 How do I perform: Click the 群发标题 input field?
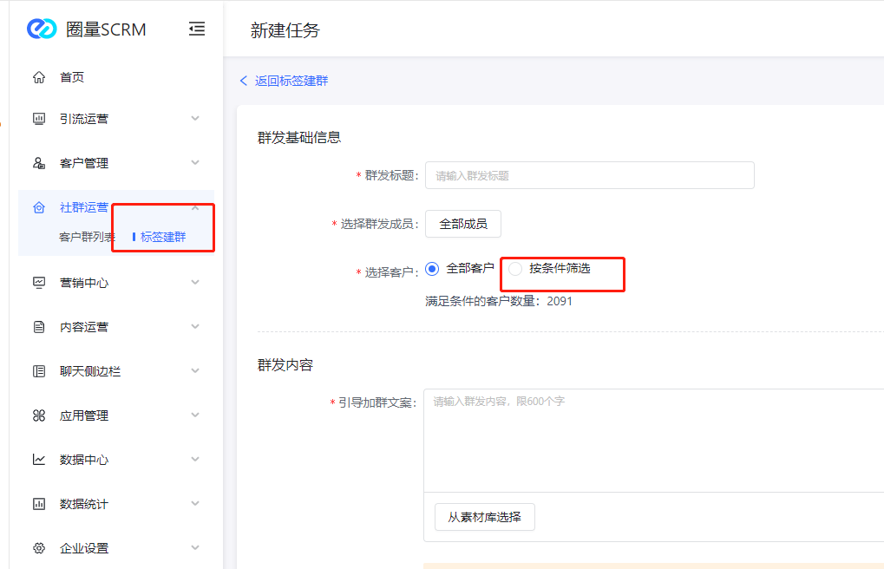point(589,175)
